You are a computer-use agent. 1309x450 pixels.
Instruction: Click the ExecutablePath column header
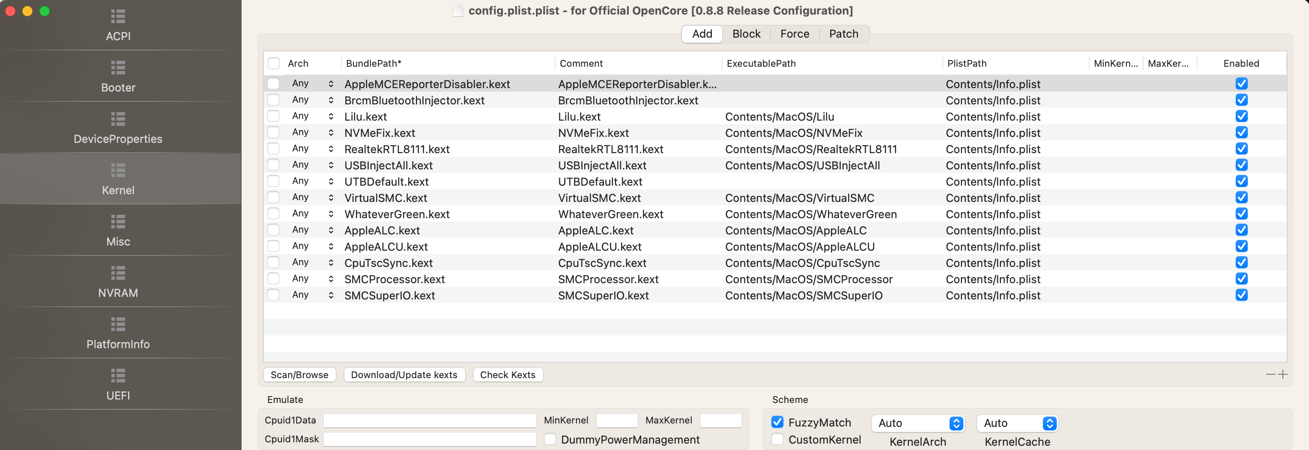832,63
